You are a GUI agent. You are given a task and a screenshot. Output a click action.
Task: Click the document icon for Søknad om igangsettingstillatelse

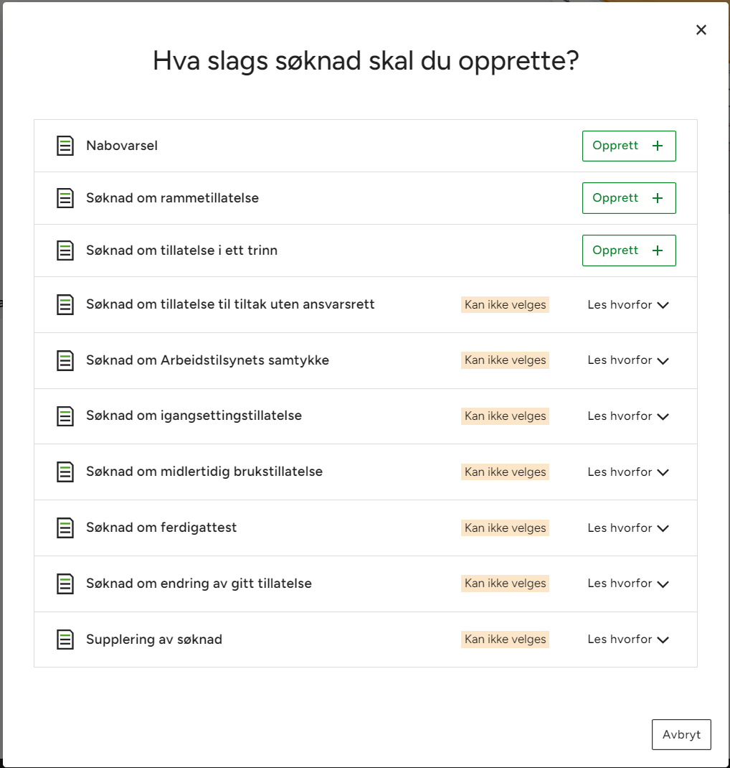tap(65, 416)
